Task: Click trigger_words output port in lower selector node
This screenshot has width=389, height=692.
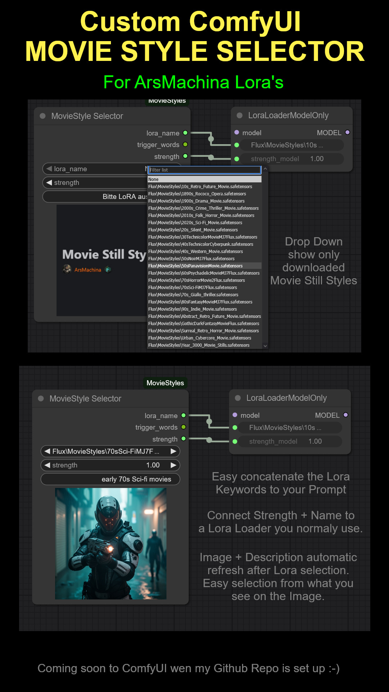Action: 183,427
